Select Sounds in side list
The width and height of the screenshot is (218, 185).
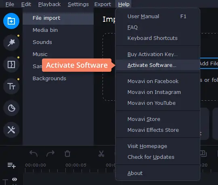[x=58, y=42]
